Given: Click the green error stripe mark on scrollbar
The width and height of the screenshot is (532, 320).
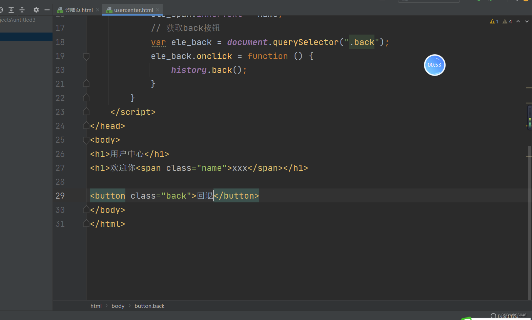Looking at the screenshot, I should click(x=530, y=122).
